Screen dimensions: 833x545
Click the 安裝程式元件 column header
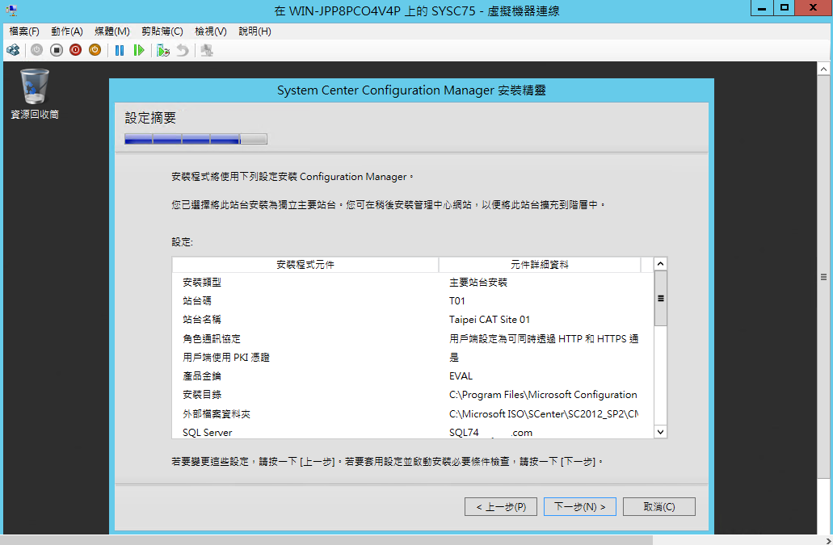(305, 264)
